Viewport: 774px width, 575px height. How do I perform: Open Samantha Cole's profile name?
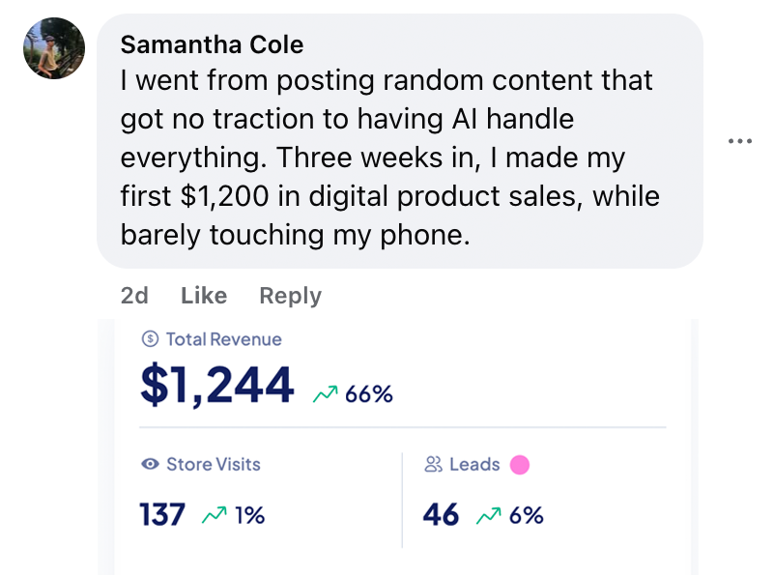[211, 44]
